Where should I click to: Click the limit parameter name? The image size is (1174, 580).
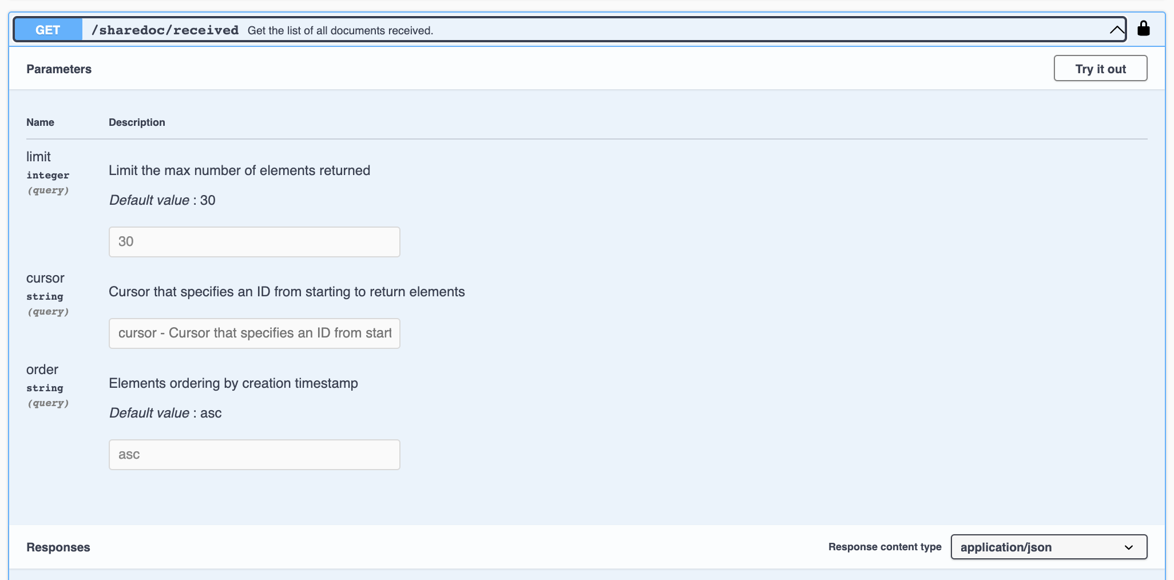coord(38,157)
